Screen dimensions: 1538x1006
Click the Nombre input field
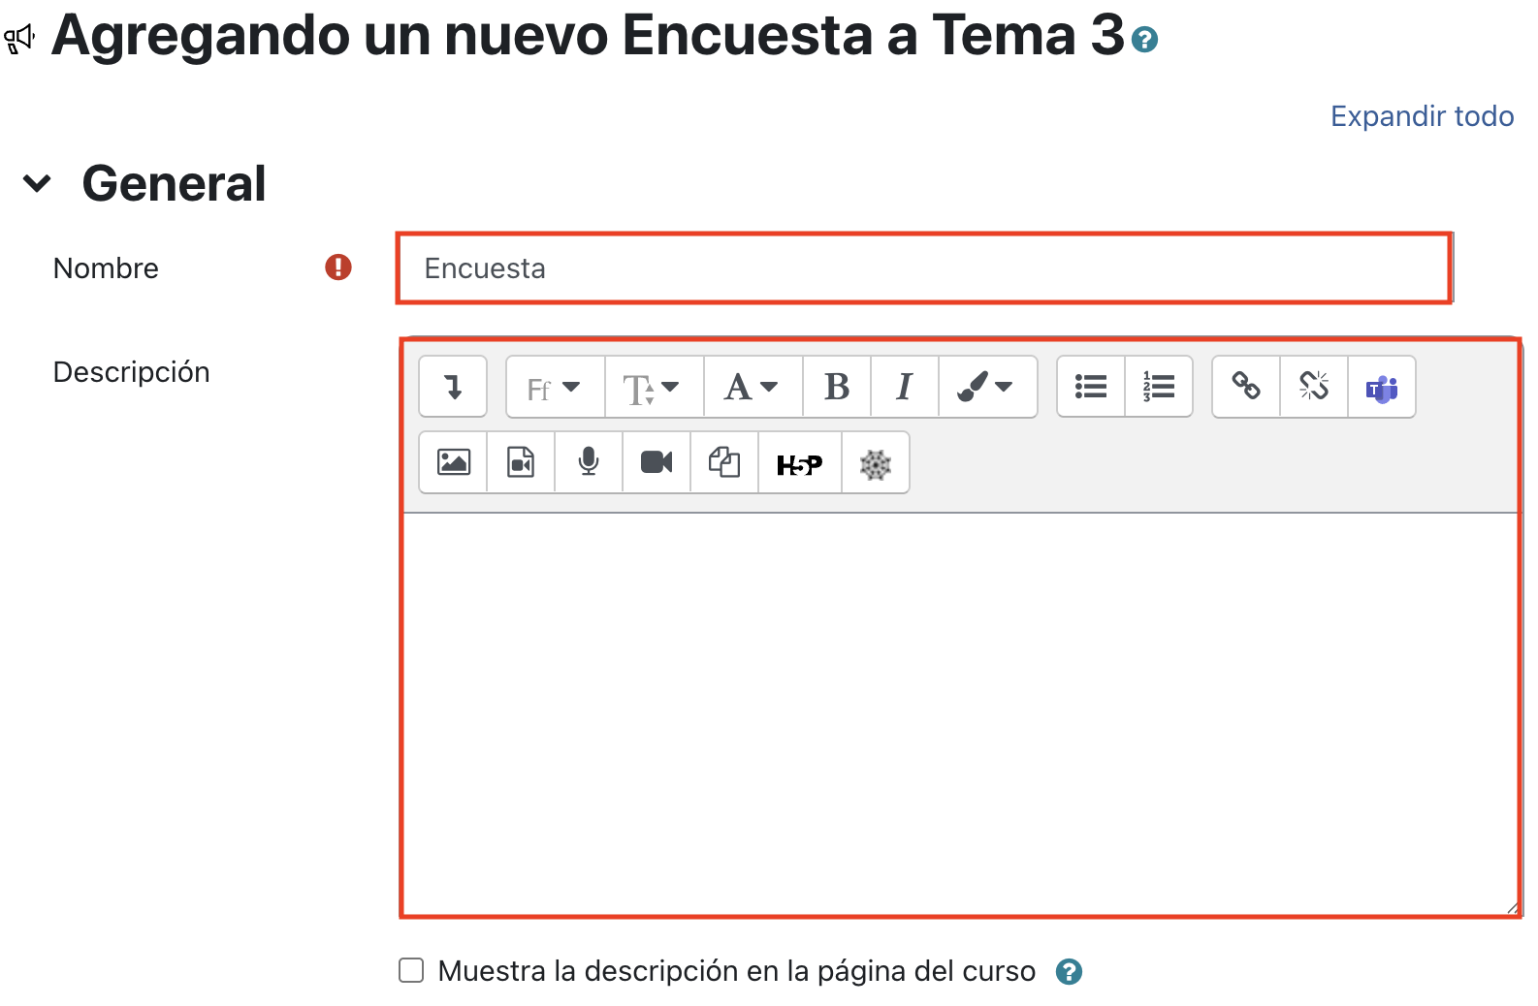point(924,268)
